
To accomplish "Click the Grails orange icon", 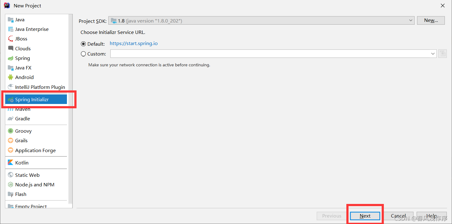I will (11, 140).
